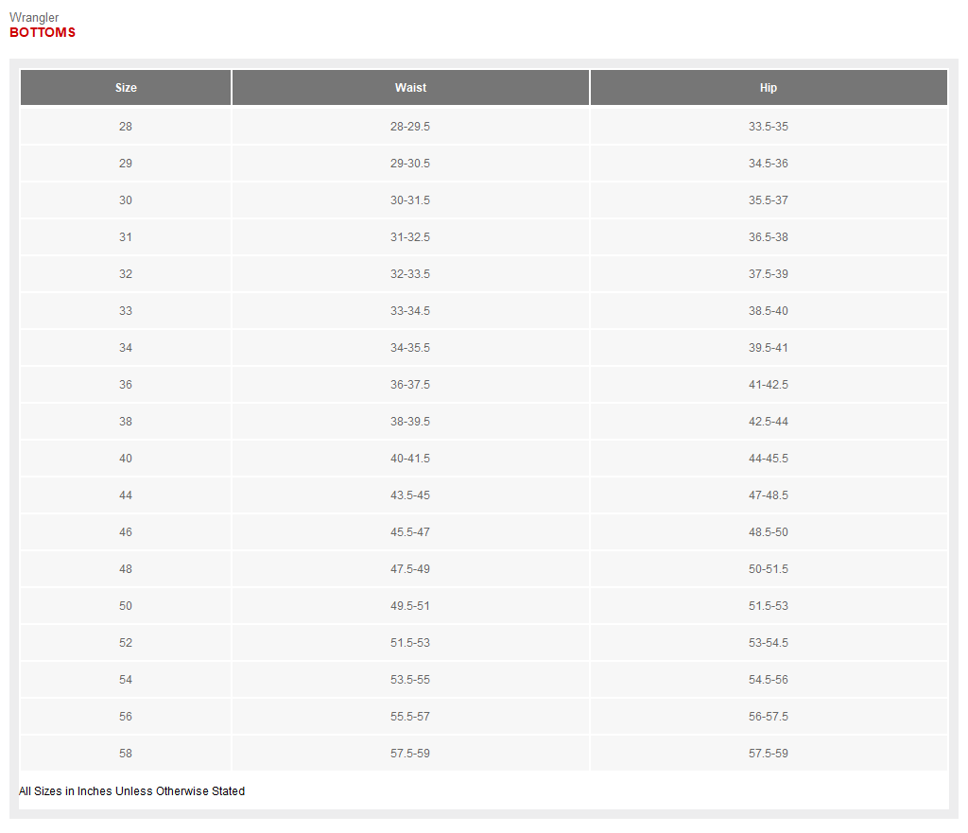Select the size 34 cell in Size column
Image resolution: width=968 pixels, height=833 pixels.
[126, 348]
